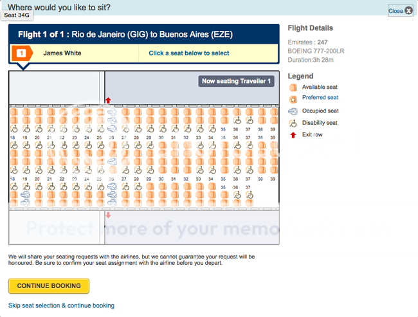Click the Disability seat wheelchair legend icon

coord(293,123)
